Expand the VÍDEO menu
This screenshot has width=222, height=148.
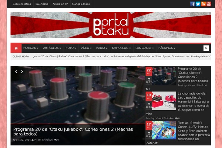[86, 48]
